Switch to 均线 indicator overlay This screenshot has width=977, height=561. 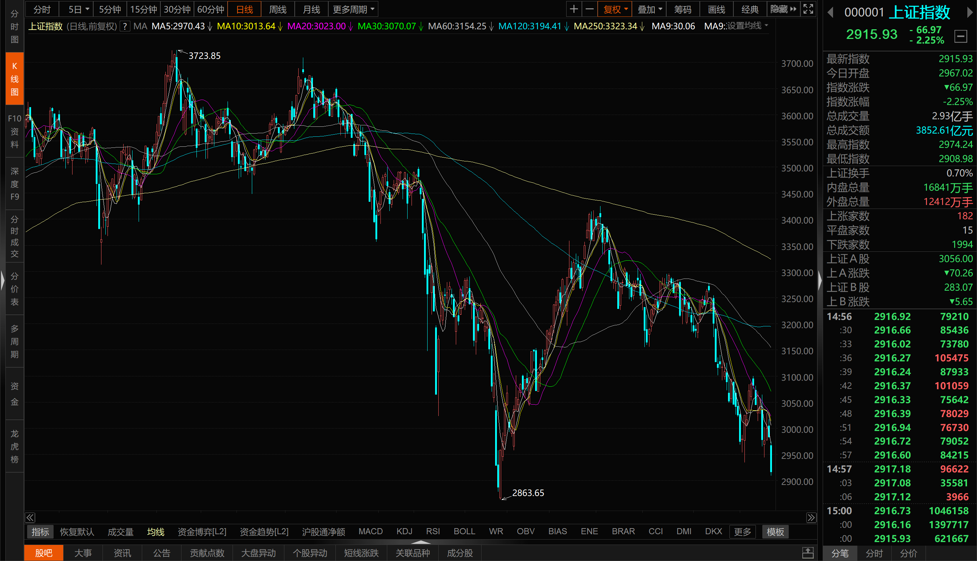click(156, 532)
